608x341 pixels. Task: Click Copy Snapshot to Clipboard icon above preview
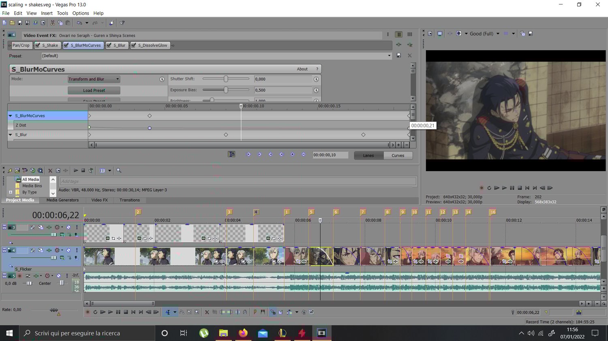pyautogui.click(x=522, y=34)
